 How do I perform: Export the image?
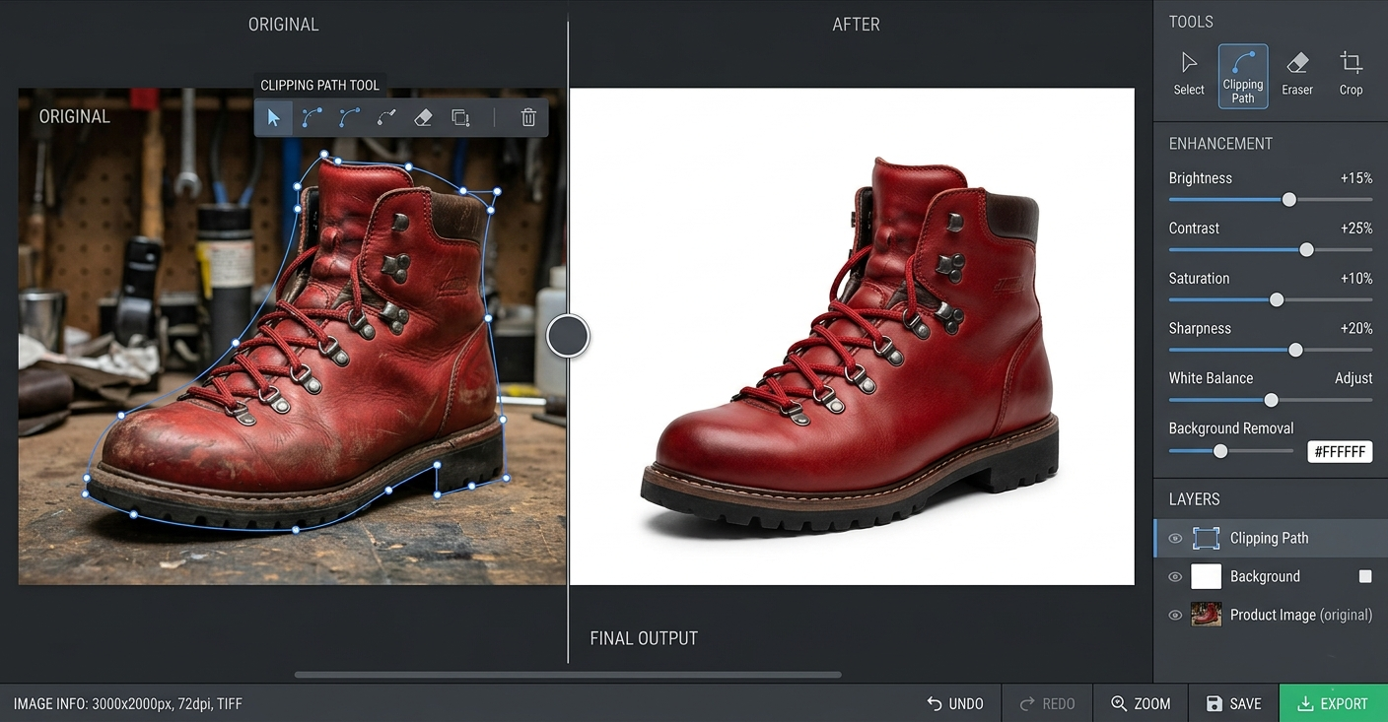(x=1333, y=703)
